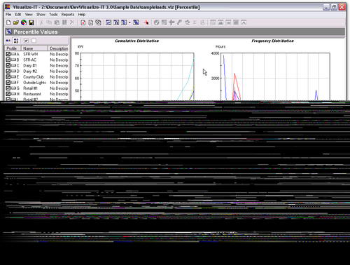This screenshot has width=350, height=265.
Task: Open the View menu
Action: pos(29,15)
